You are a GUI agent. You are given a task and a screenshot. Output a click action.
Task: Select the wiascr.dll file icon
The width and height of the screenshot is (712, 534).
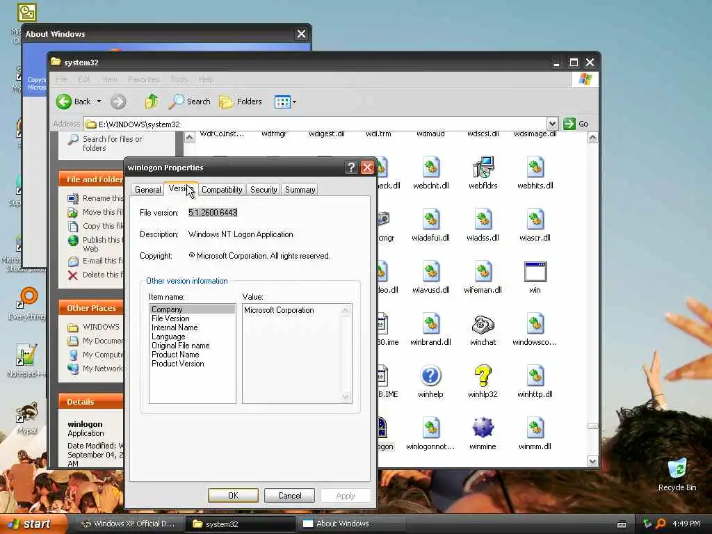pyautogui.click(x=535, y=219)
